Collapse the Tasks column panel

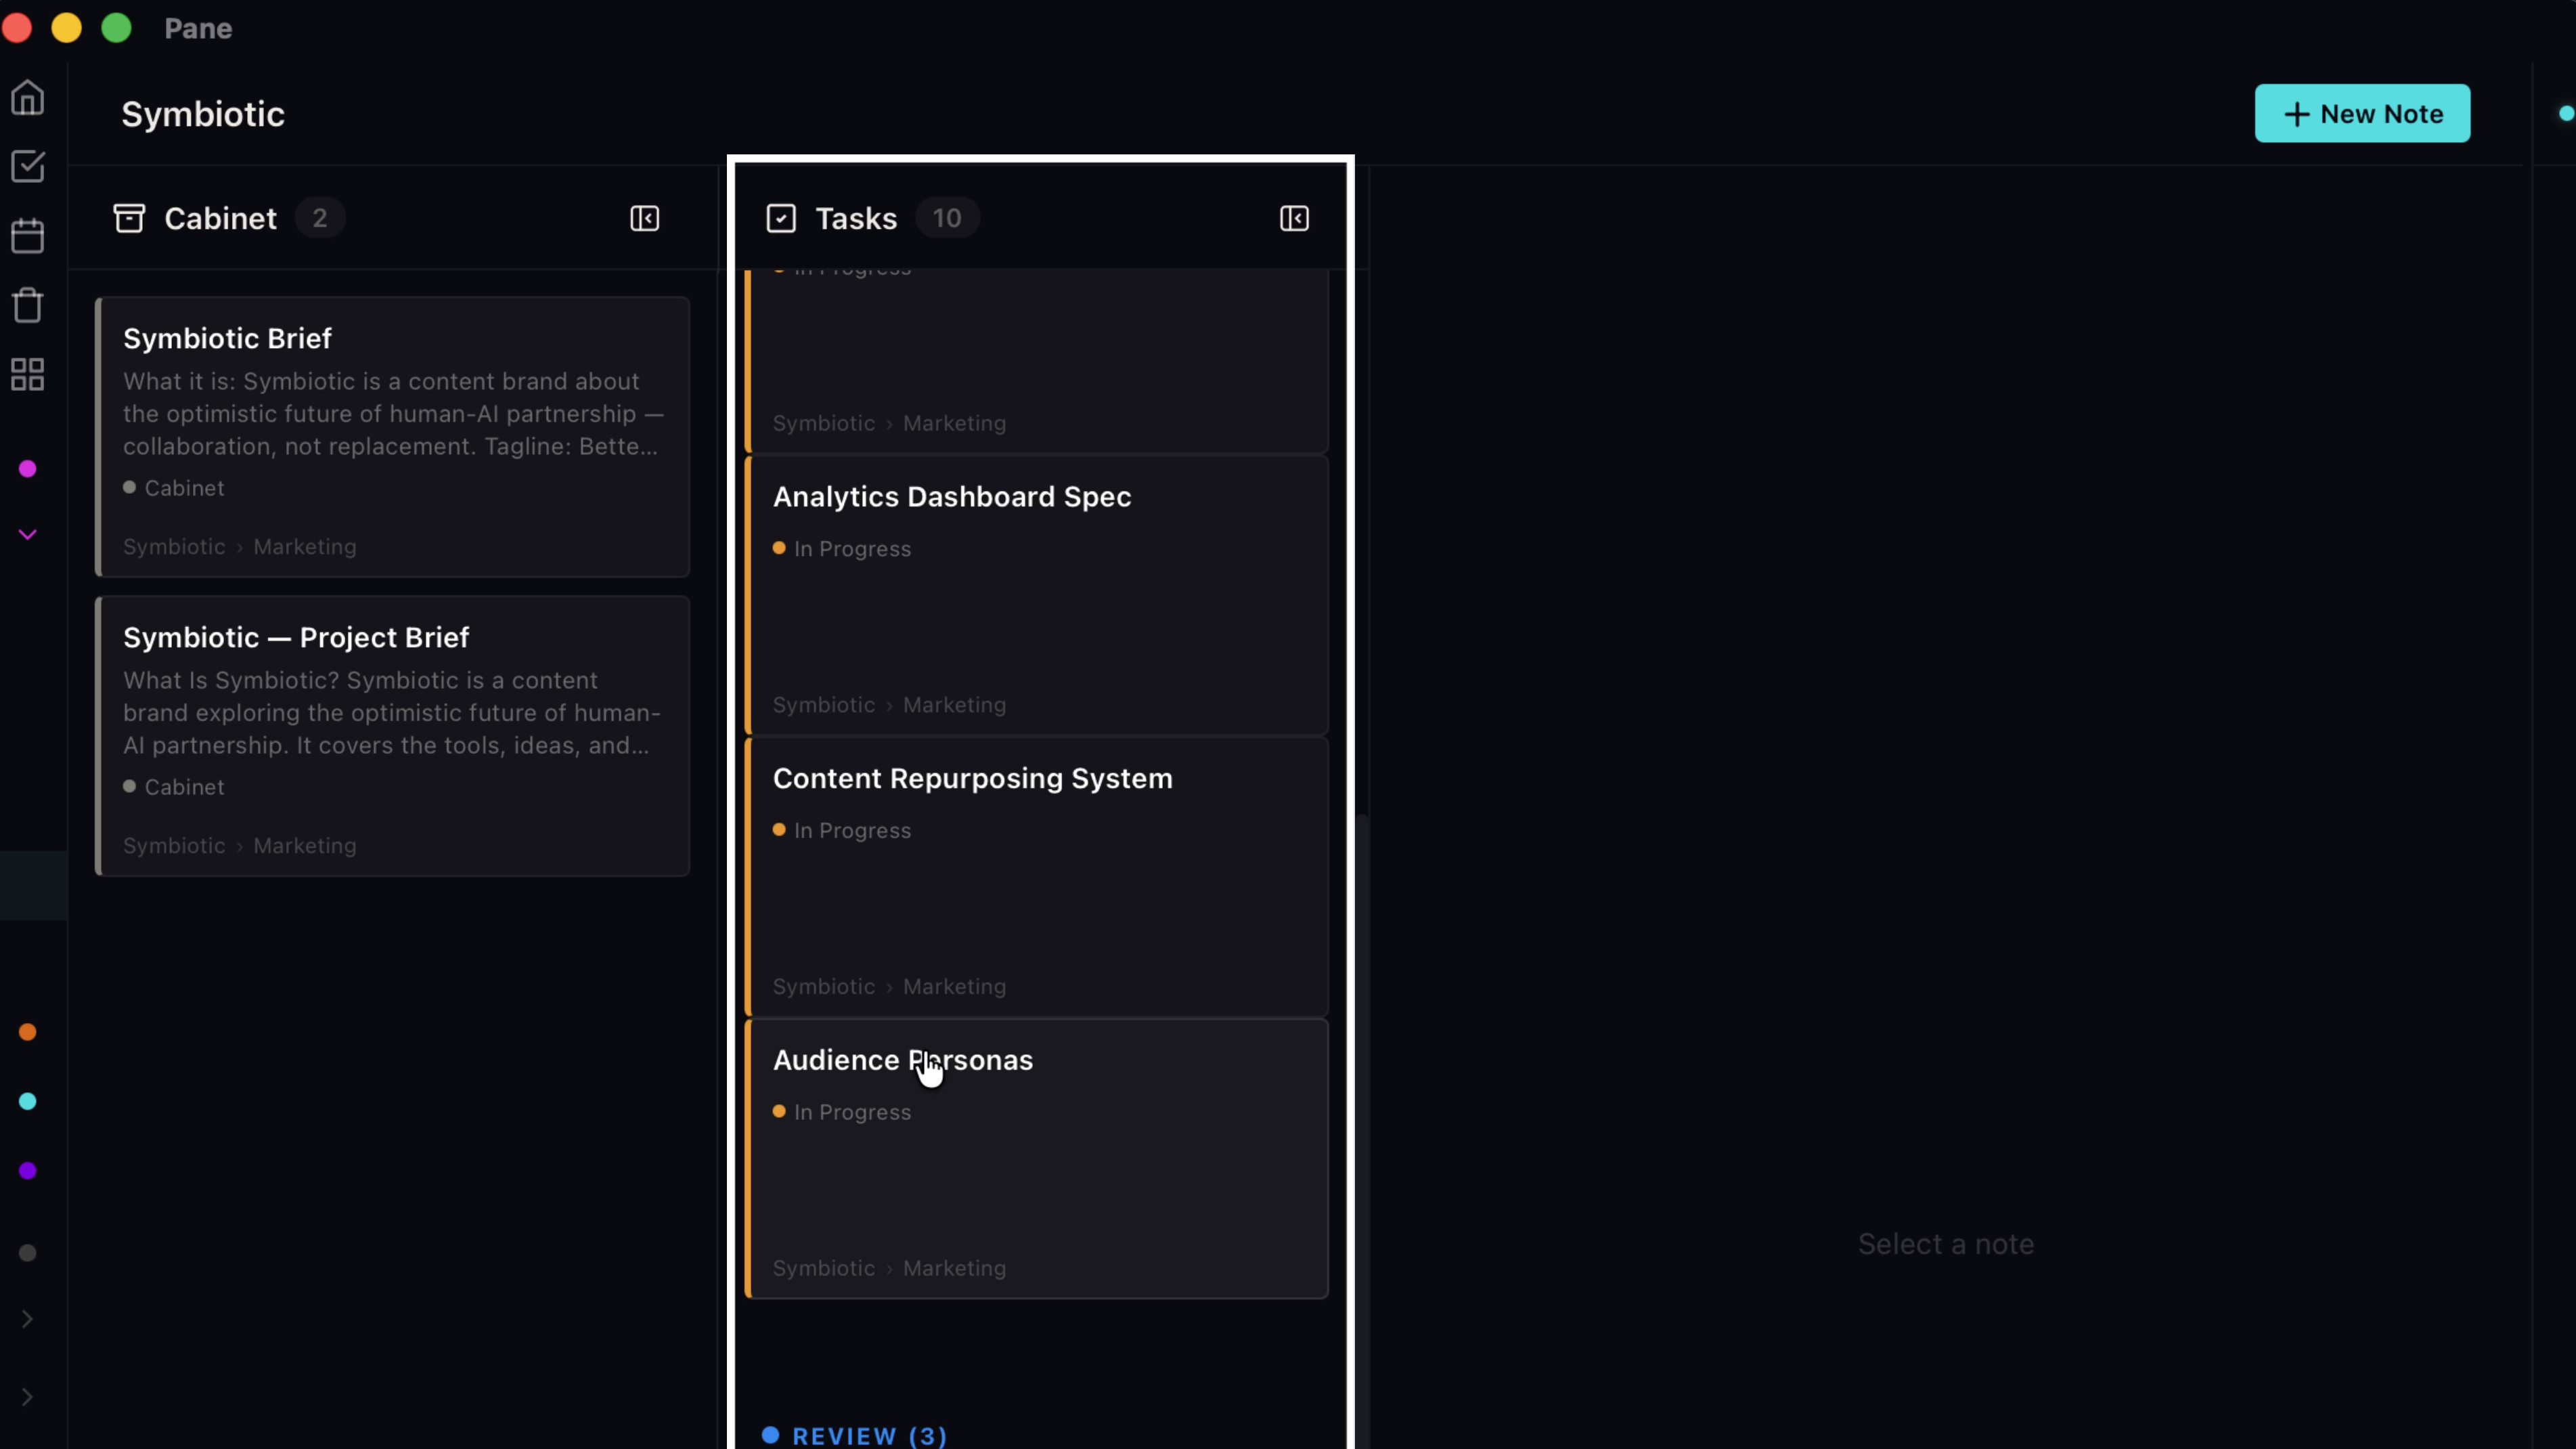tap(1294, 218)
